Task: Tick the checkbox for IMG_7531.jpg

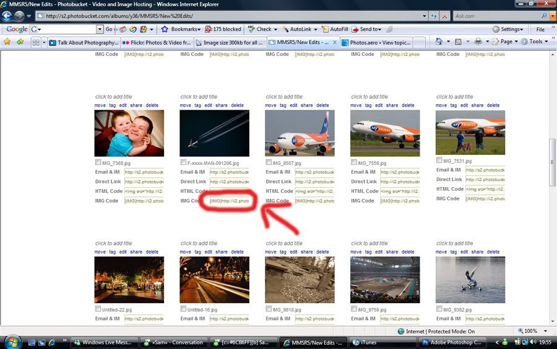Action: (439, 160)
